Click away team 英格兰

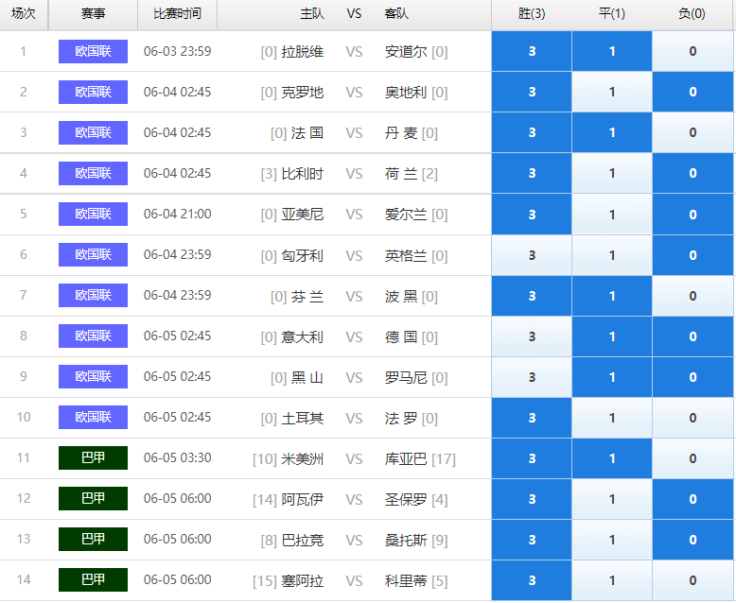406,255
